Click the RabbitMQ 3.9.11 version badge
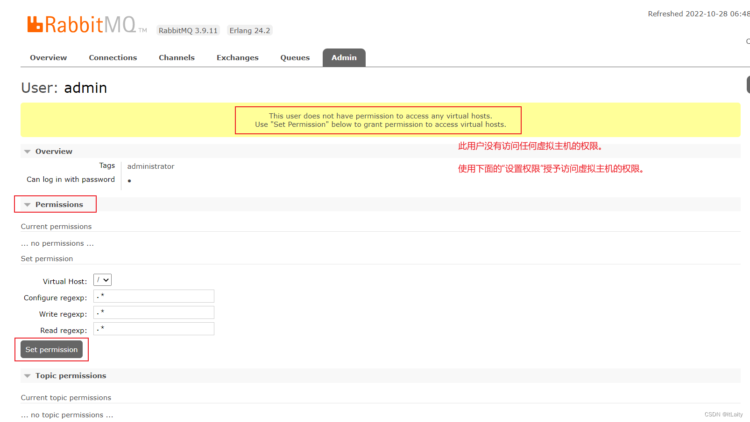The width and height of the screenshot is (750, 422). [188, 30]
